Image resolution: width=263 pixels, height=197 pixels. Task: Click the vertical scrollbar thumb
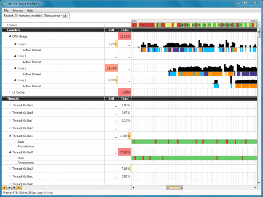[x=259, y=33]
